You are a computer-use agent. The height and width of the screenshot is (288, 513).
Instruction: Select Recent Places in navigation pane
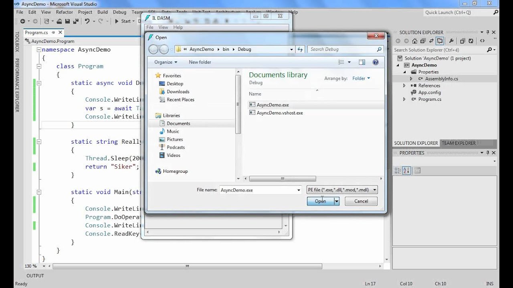[180, 100]
